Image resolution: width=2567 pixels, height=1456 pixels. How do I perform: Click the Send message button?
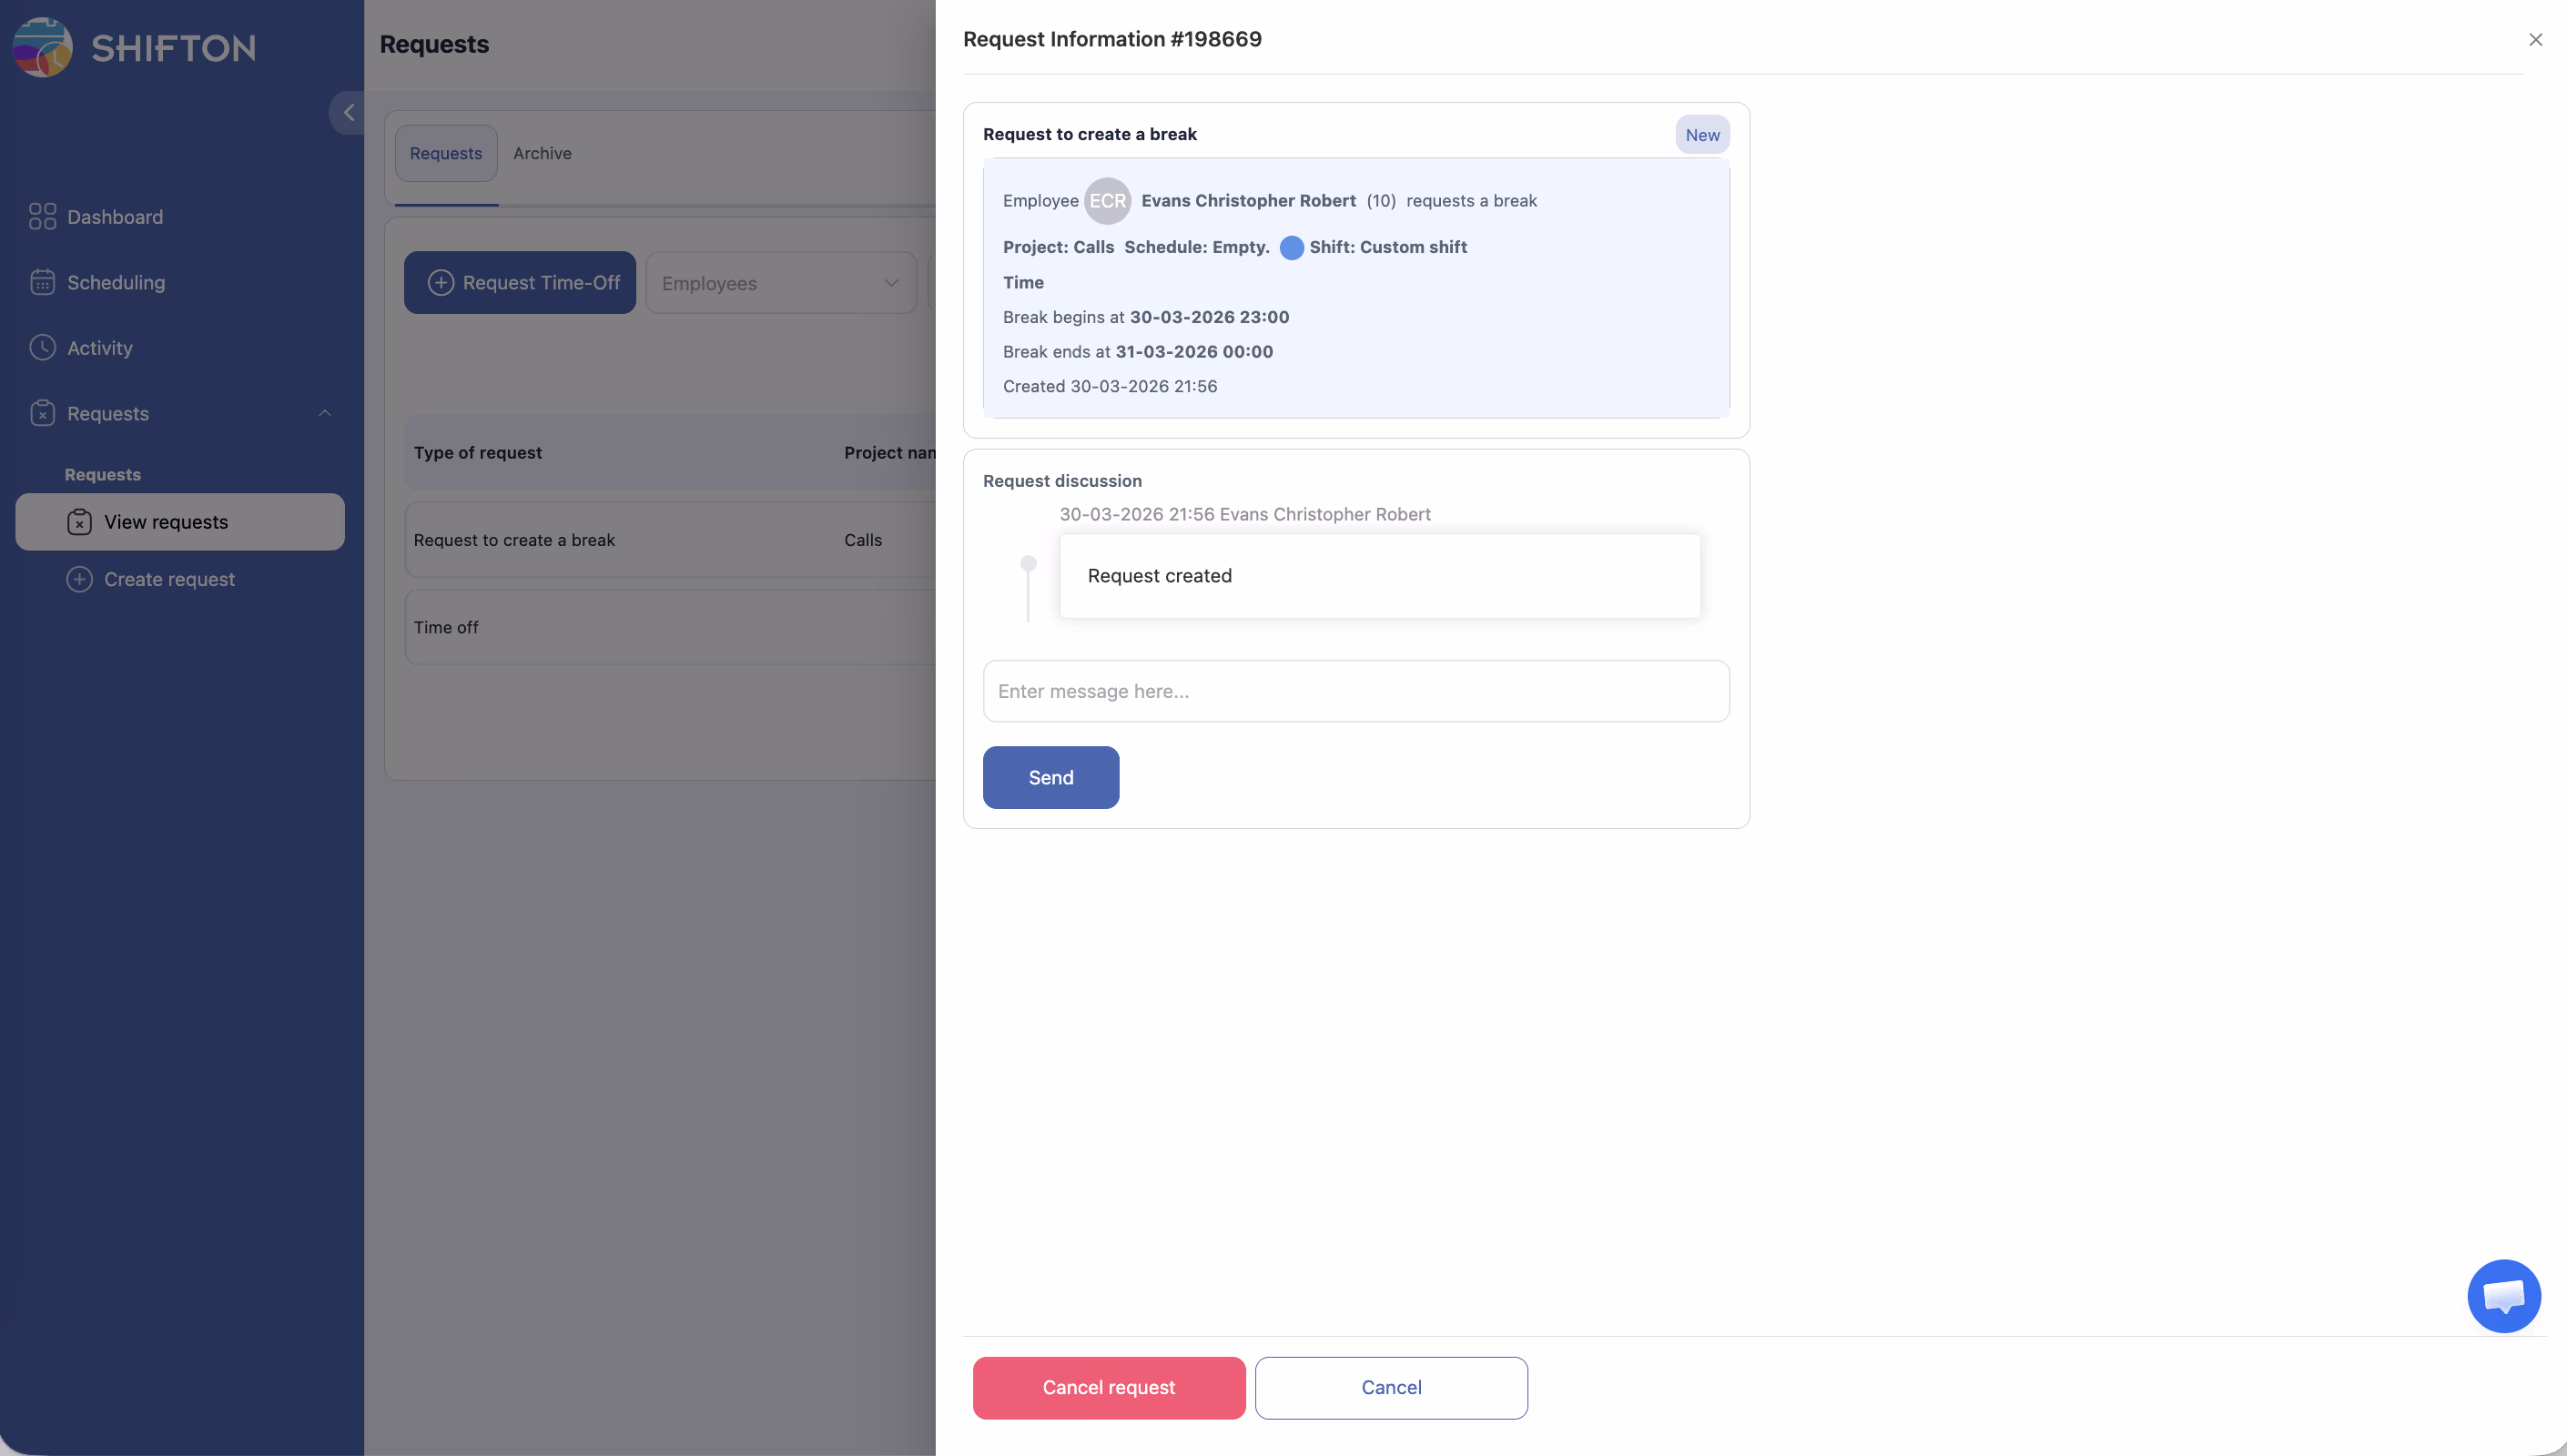(1050, 777)
